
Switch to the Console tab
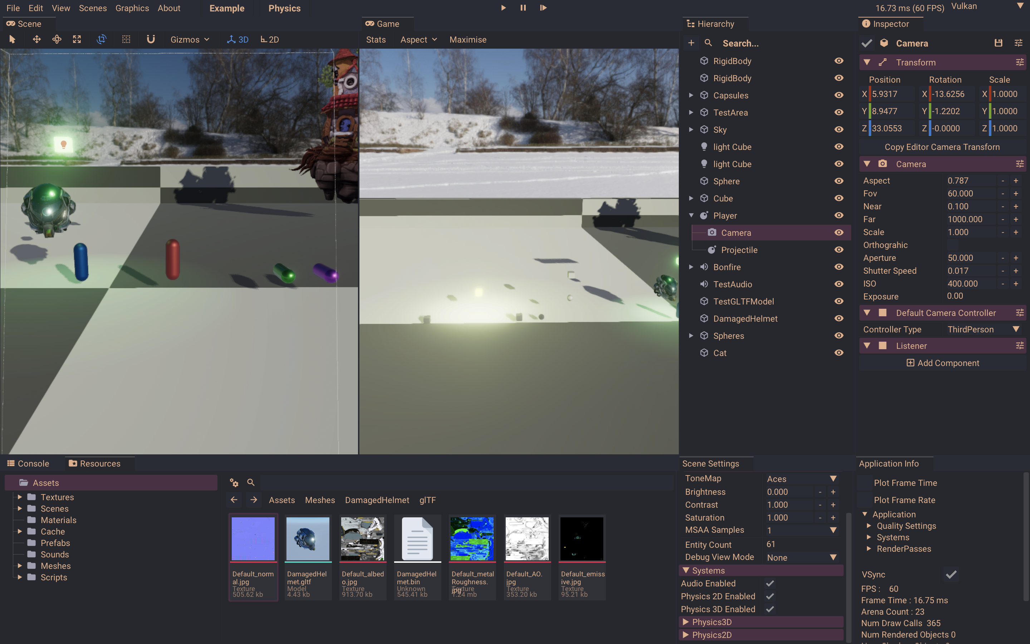click(28, 463)
